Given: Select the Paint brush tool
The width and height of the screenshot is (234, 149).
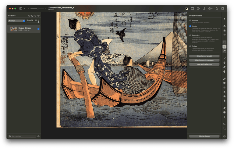Looking at the screenshot, I should pos(224,58).
